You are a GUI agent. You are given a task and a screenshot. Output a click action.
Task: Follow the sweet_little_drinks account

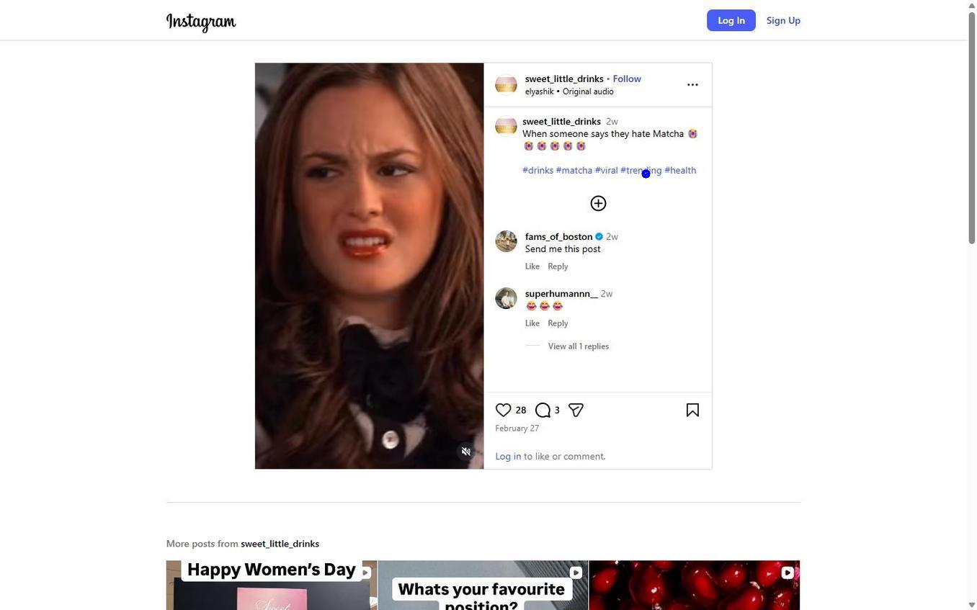pos(627,79)
